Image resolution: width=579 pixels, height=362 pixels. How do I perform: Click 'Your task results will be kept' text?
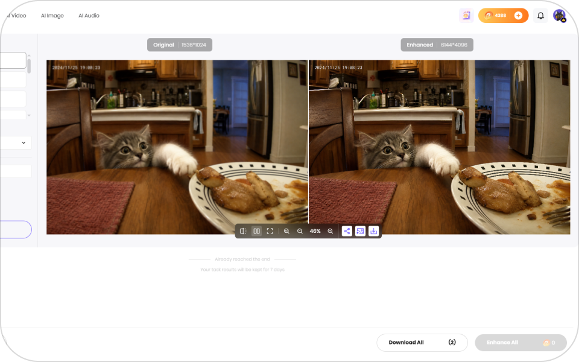[242, 270]
